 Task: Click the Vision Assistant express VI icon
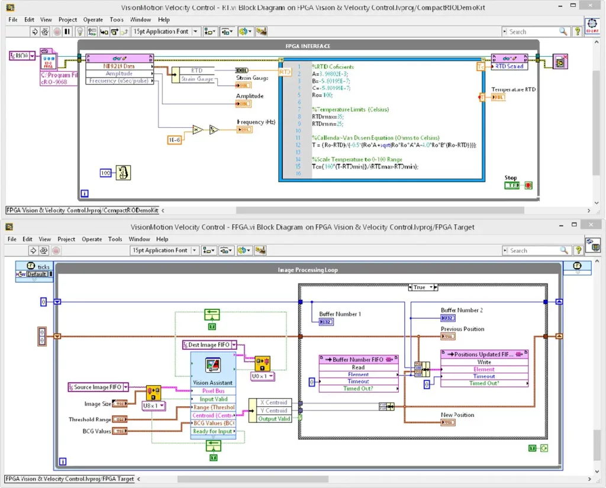tap(213, 365)
